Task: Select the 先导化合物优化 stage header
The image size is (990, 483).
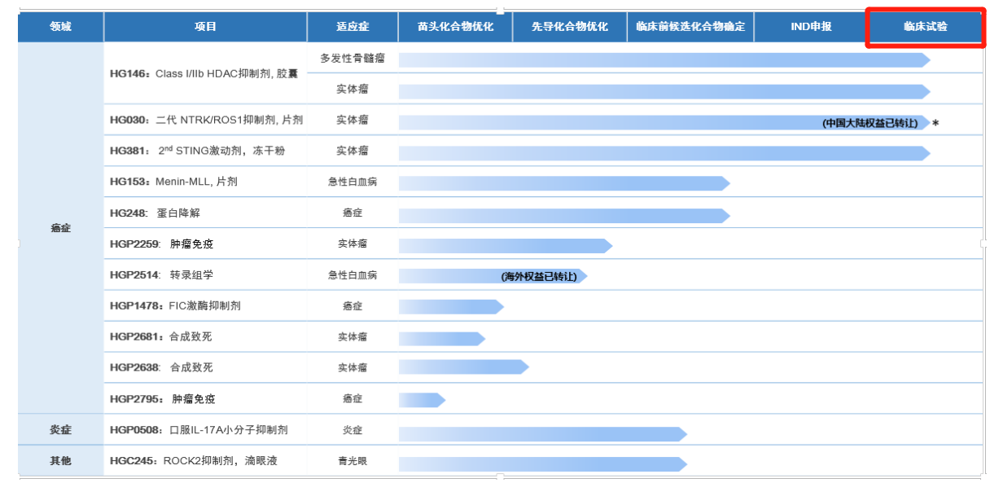Action: coord(570,26)
